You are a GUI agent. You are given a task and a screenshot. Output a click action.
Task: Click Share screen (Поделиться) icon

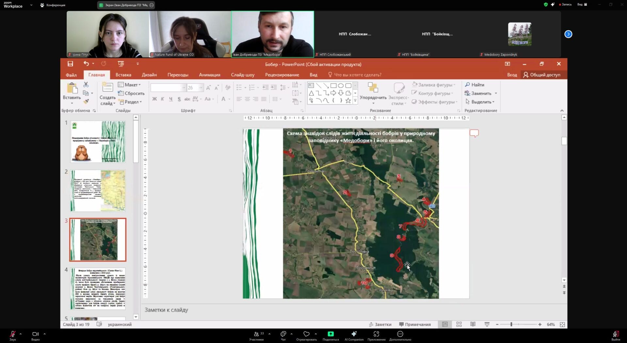point(330,334)
